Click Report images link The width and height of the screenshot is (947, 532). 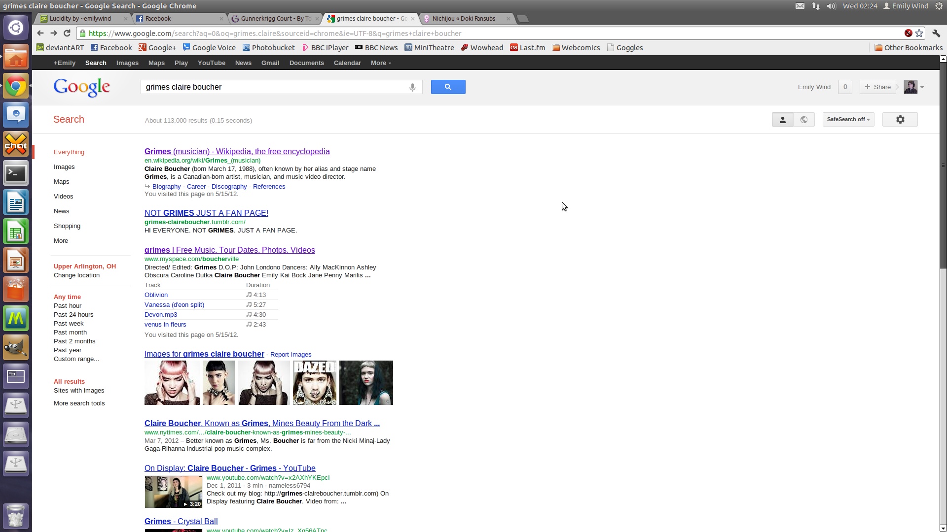(291, 355)
